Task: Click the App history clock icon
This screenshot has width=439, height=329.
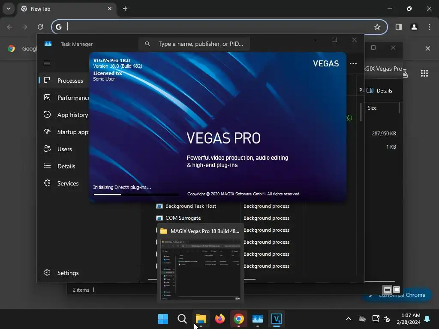Action: (x=47, y=114)
